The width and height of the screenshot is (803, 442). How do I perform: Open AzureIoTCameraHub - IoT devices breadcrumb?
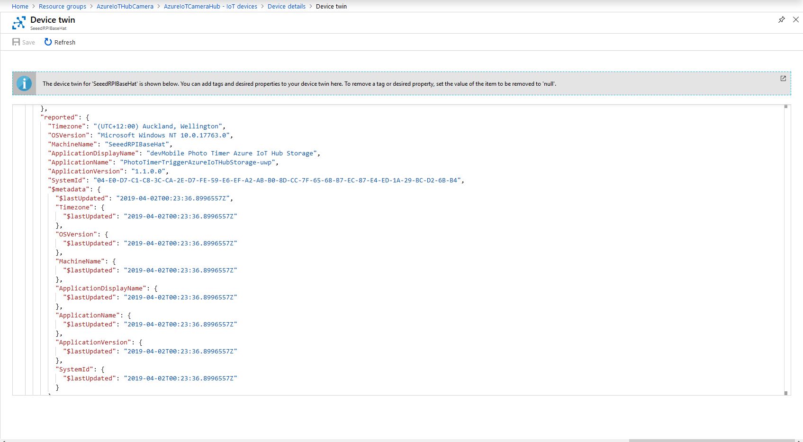click(x=210, y=6)
